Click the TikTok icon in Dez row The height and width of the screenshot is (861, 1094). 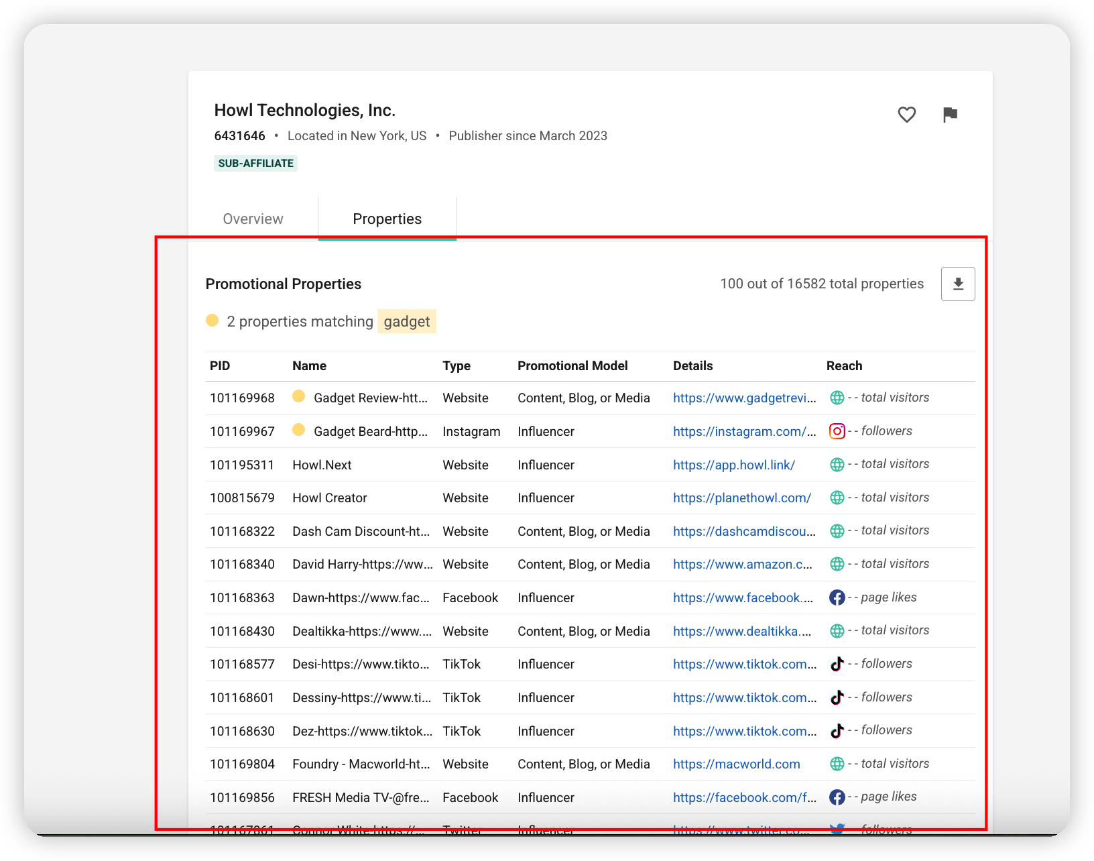pyautogui.click(x=837, y=731)
